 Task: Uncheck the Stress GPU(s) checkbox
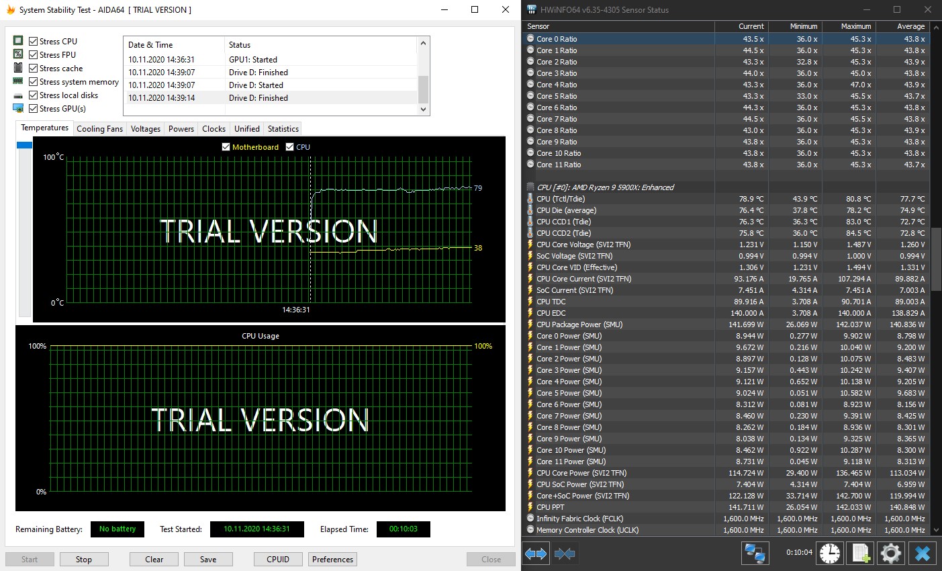[x=33, y=108]
